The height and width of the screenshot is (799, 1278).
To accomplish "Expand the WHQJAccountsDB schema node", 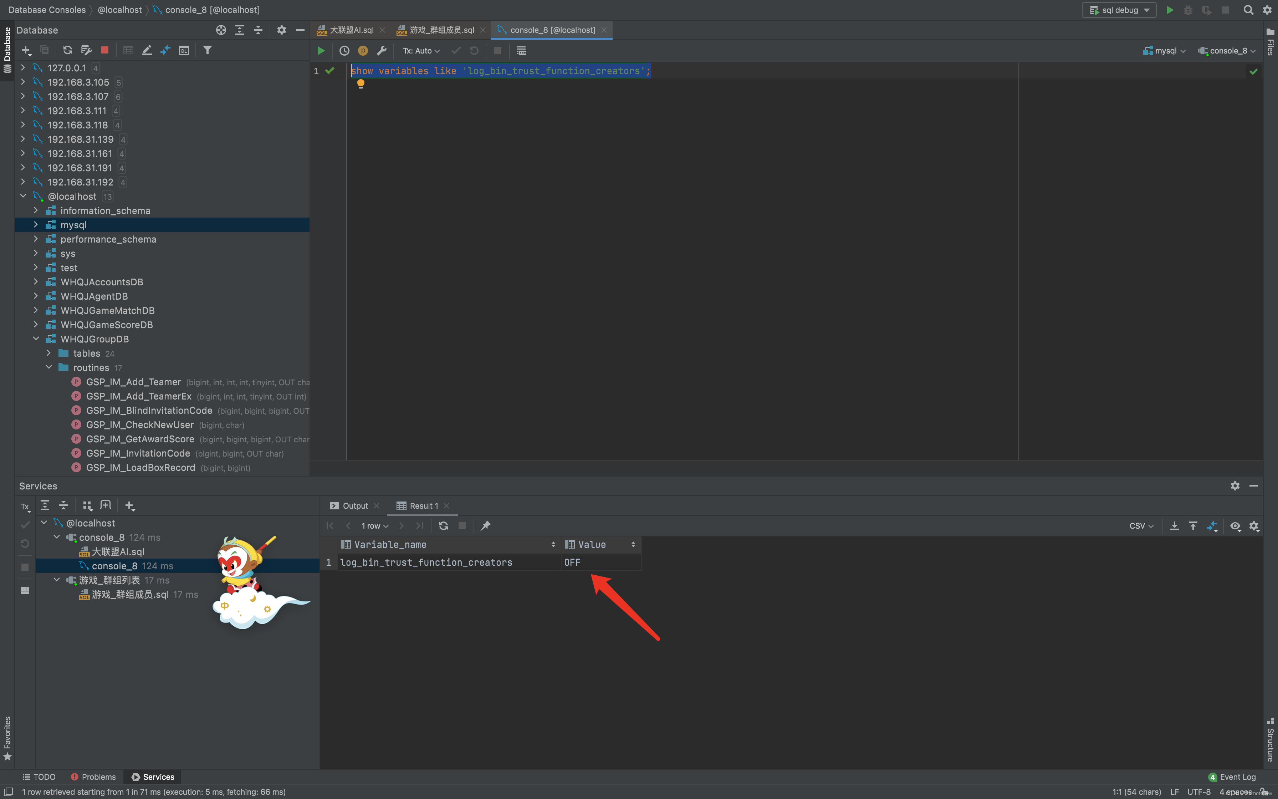I will pyautogui.click(x=36, y=282).
